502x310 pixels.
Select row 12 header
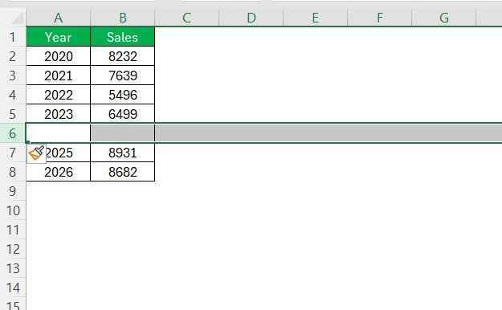(x=13, y=249)
